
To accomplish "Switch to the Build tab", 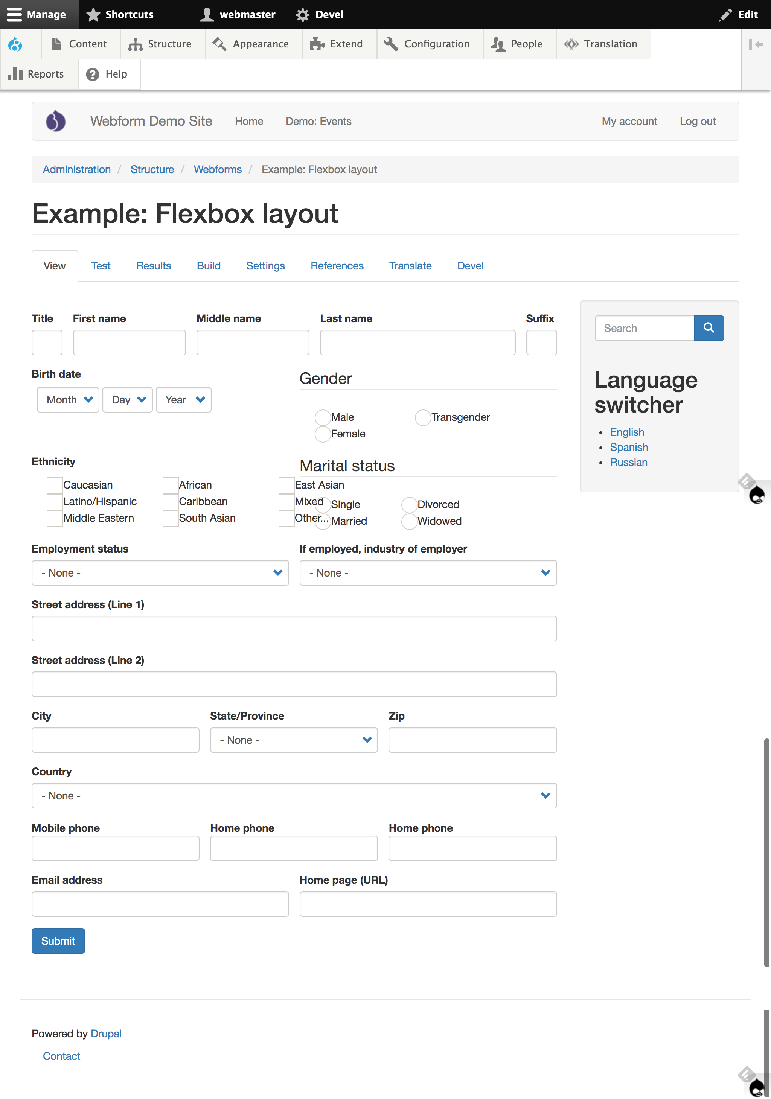I will 209,266.
